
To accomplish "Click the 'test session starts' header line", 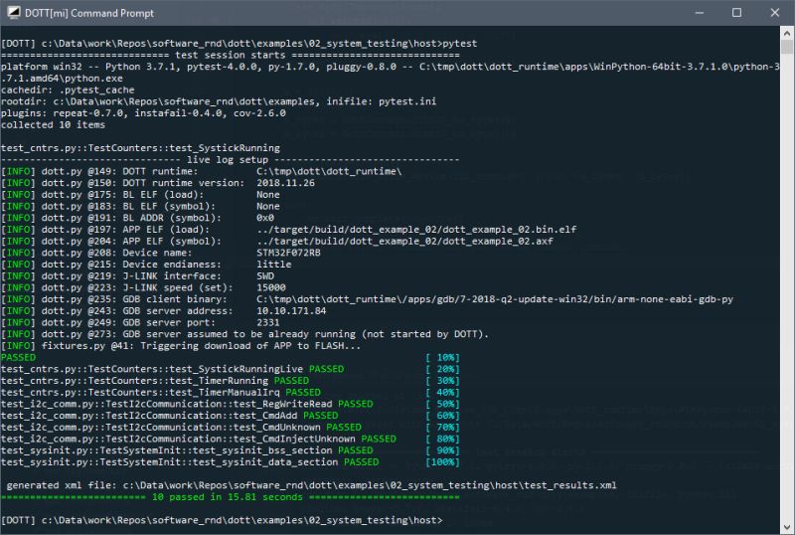I will (231, 55).
